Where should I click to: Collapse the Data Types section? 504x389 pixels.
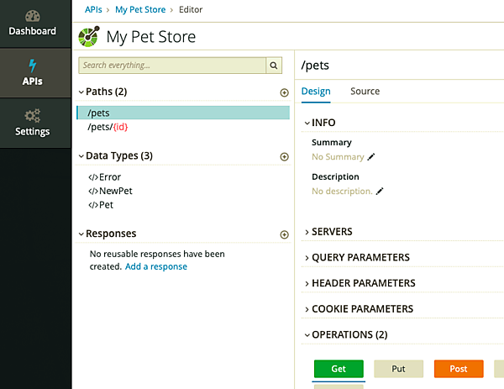coord(81,156)
